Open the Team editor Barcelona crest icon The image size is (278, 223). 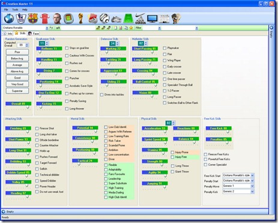pyautogui.click(x=33, y=19)
